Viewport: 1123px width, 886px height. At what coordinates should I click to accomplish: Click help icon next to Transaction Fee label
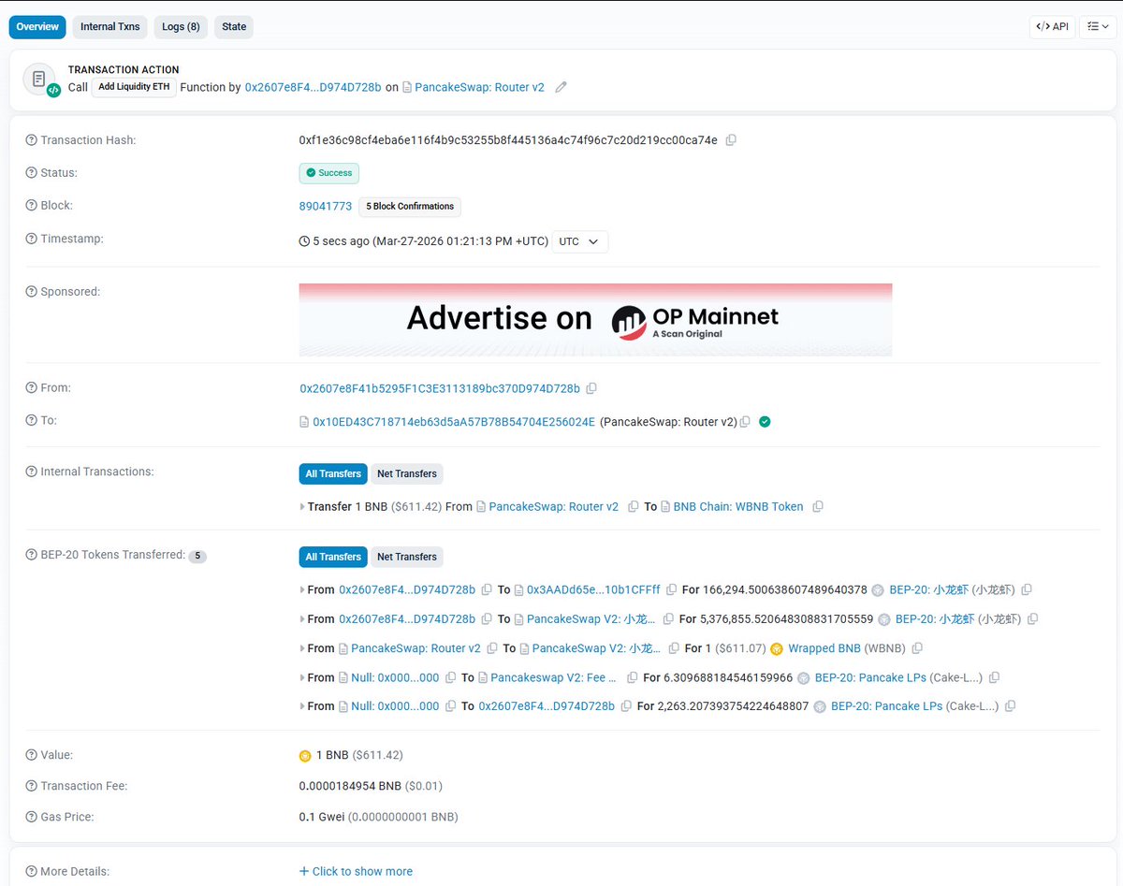32,786
